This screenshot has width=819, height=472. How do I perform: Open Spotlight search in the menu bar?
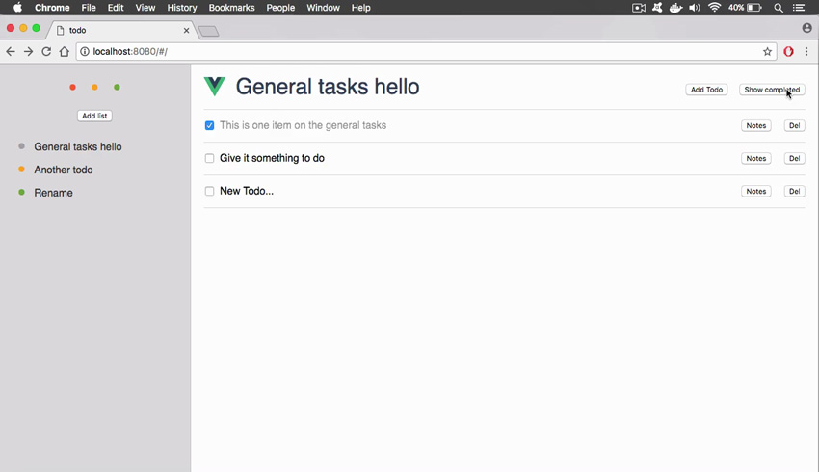pyautogui.click(x=779, y=8)
